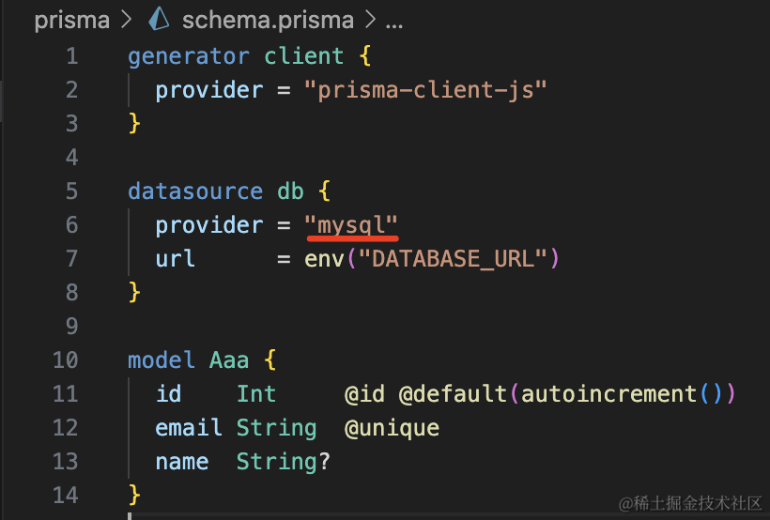
Task: Click line number 5 in the gutter
Action: tap(71, 191)
